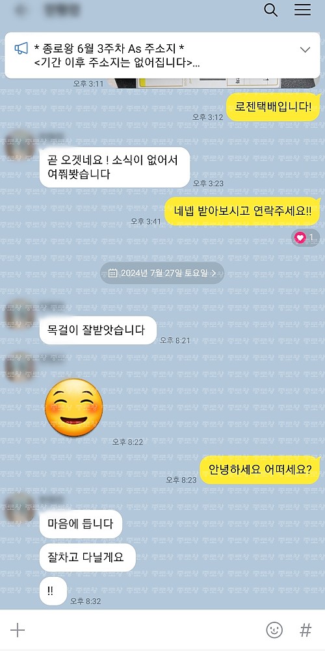Tap the 목걸이 잘받앗습니다 message bubble
Viewport: 325px width, 651px height.
point(98,331)
